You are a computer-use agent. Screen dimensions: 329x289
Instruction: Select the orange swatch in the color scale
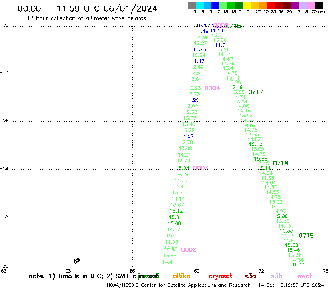click(263, 5)
